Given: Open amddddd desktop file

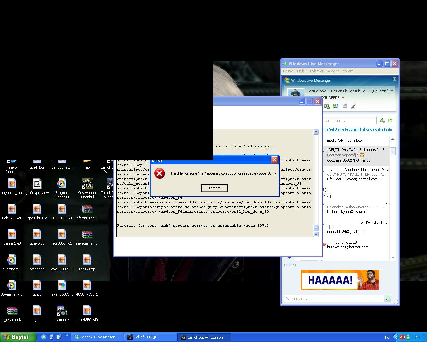Looking at the screenshot, I should (x=37, y=263).
